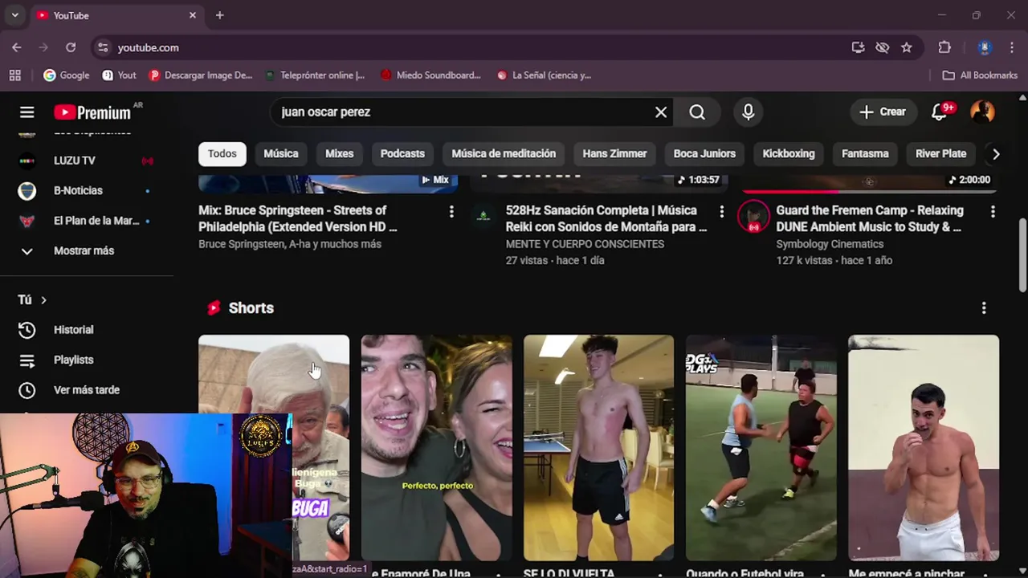
Task: Select the Boca Juniors chip
Action: click(x=704, y=153)
